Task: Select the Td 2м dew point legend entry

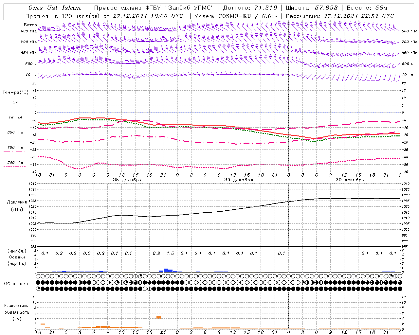Action: (15, 117)
